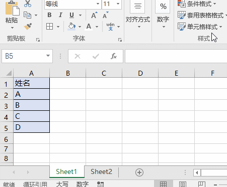Toggle Italic formatting
This screenshot has width=227, height=187.
pos(60,15)
